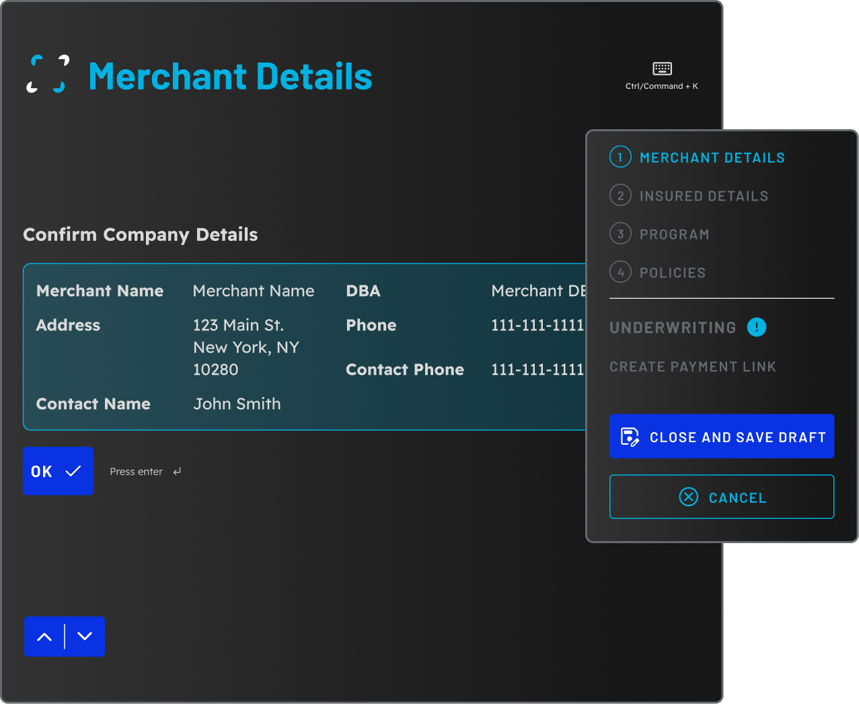Expand the Underwriting section

tap(672, 327)
